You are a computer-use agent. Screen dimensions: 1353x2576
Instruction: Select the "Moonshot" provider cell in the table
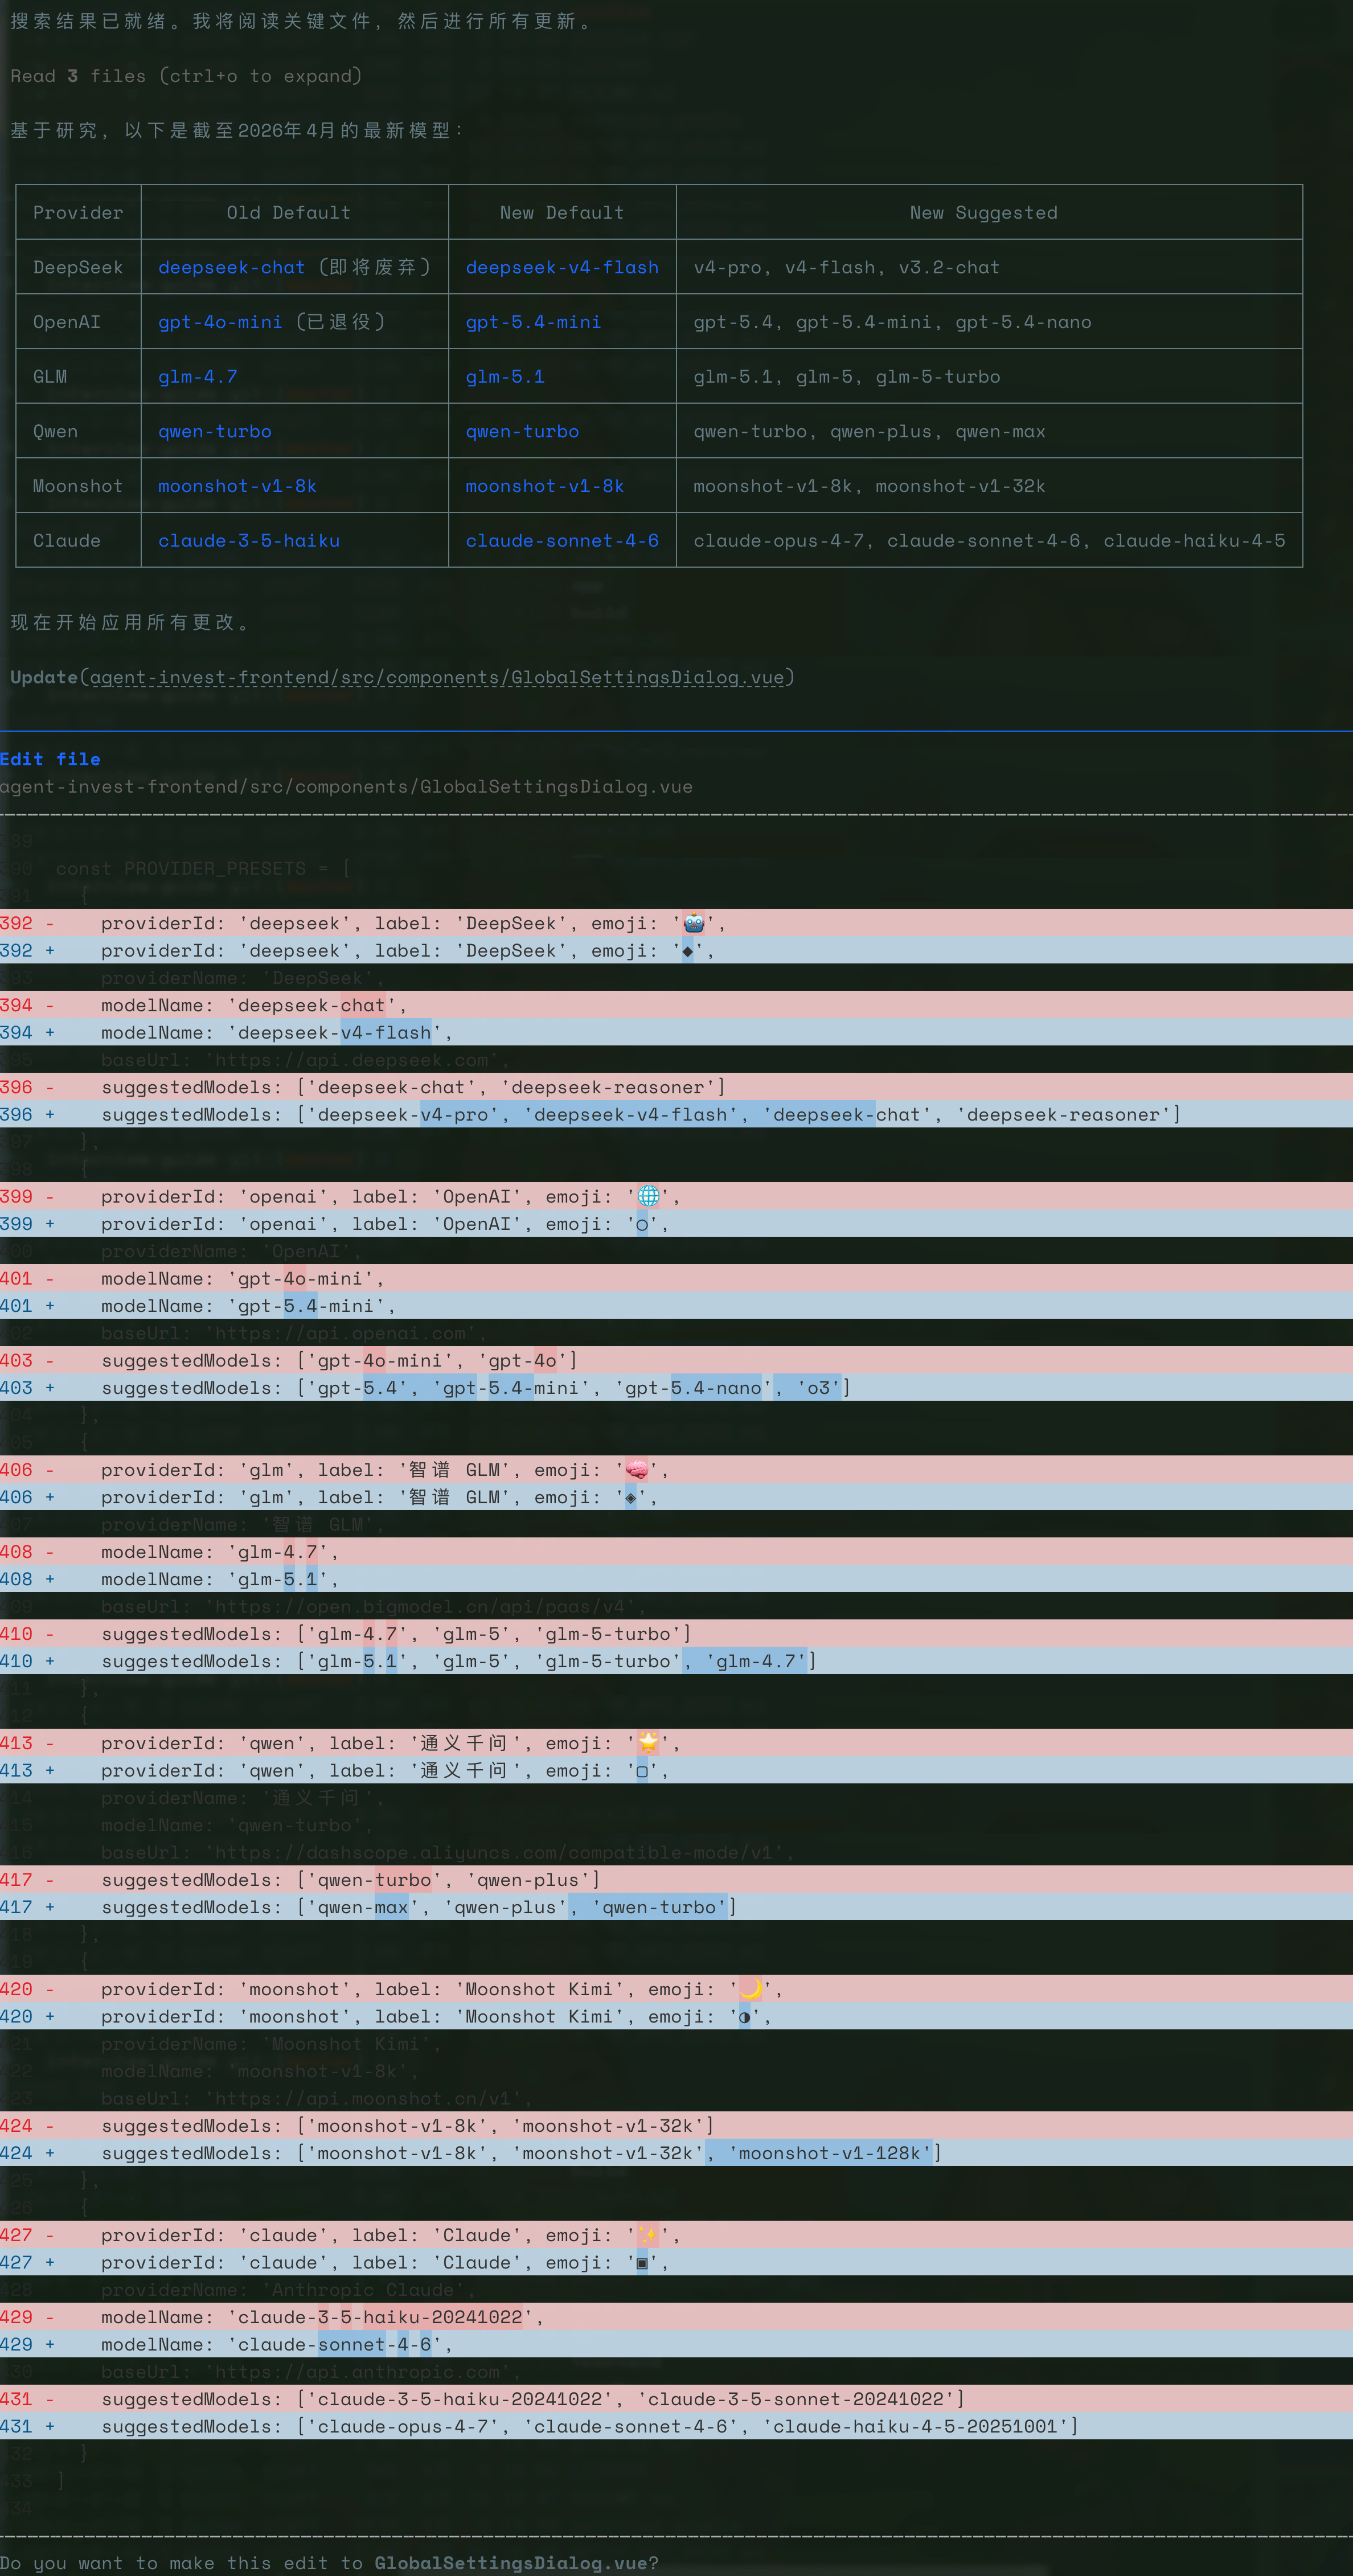pyautogui.click(x=78, y=485)
